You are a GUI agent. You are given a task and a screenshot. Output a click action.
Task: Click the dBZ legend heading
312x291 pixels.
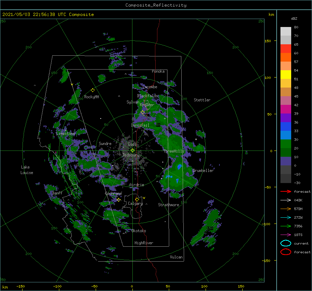294,18
